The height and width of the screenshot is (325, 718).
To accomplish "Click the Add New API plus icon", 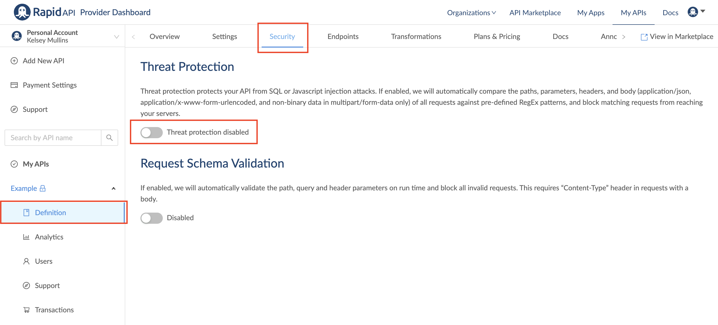I will [14, 61].
